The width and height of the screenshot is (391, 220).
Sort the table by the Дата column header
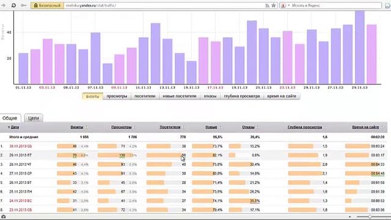tap(15, 127)
